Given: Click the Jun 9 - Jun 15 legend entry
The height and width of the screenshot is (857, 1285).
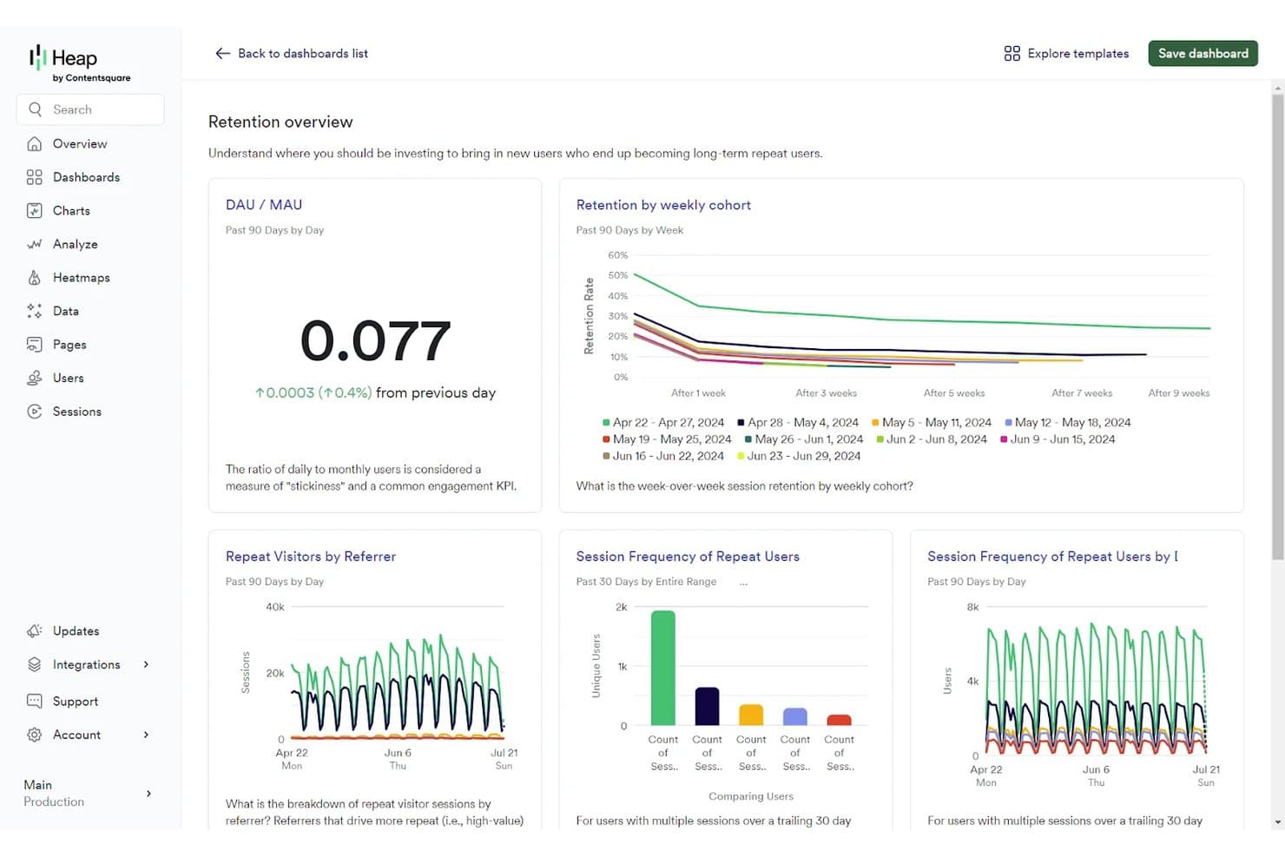Looking at the screenshot, I should (1058, 439).
